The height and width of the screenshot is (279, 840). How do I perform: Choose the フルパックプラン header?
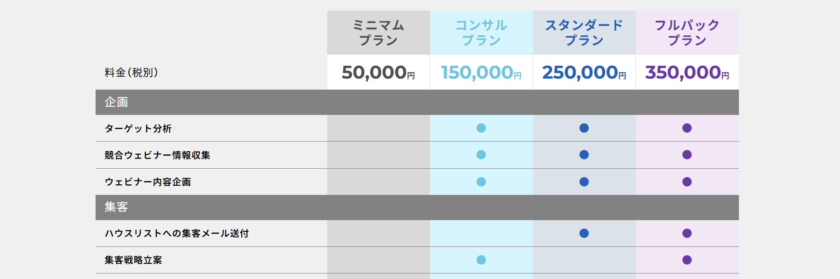pyautogui.click(x=687, y=33)
